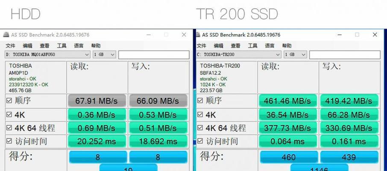387x171 pixels.
Task: Open the D: TOSHIBA MQ01ABF050 drive dropdown
Action: coord(47,55)
